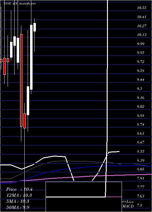Click the 10.27 price axis label

click(x=142, y=26)
